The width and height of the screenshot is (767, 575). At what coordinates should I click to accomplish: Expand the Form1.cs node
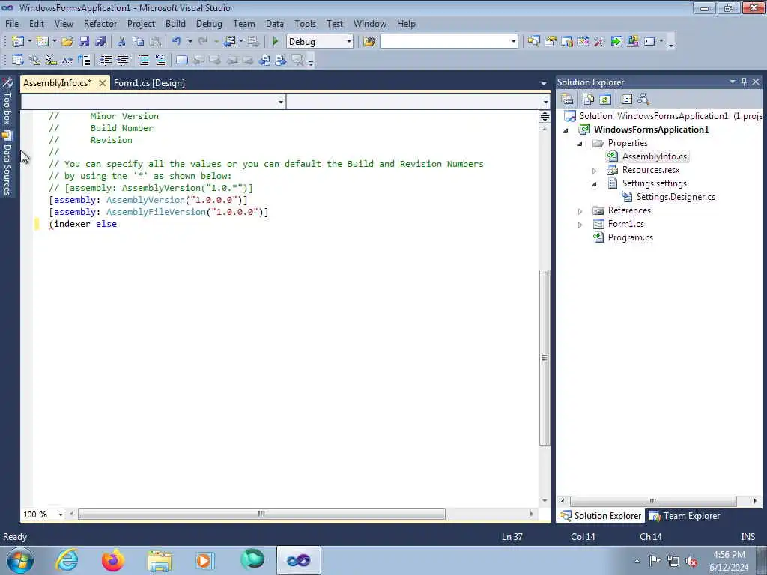580,225
